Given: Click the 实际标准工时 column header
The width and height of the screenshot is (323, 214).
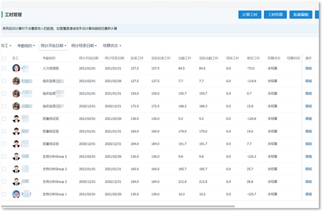Looking at the screenshot, I should 161,58.
